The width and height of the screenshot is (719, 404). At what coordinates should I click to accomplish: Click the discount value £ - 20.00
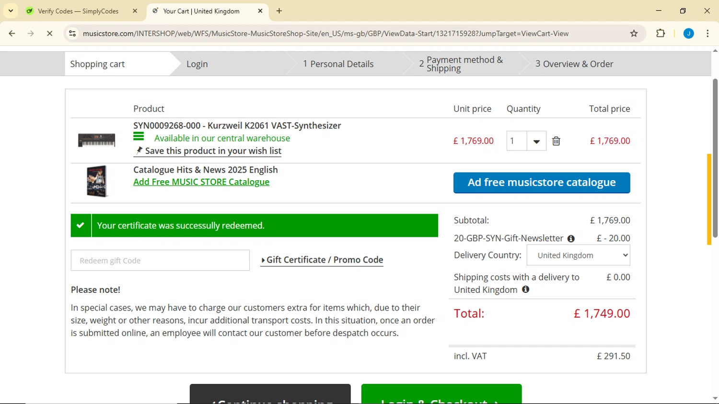tap(613, 238)
